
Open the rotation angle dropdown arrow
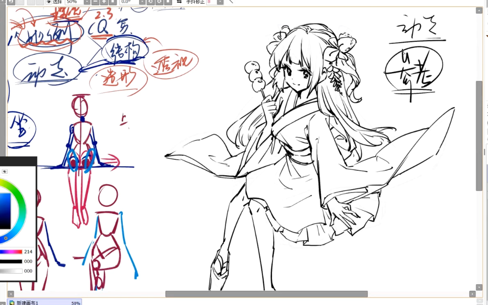[142, 2]
